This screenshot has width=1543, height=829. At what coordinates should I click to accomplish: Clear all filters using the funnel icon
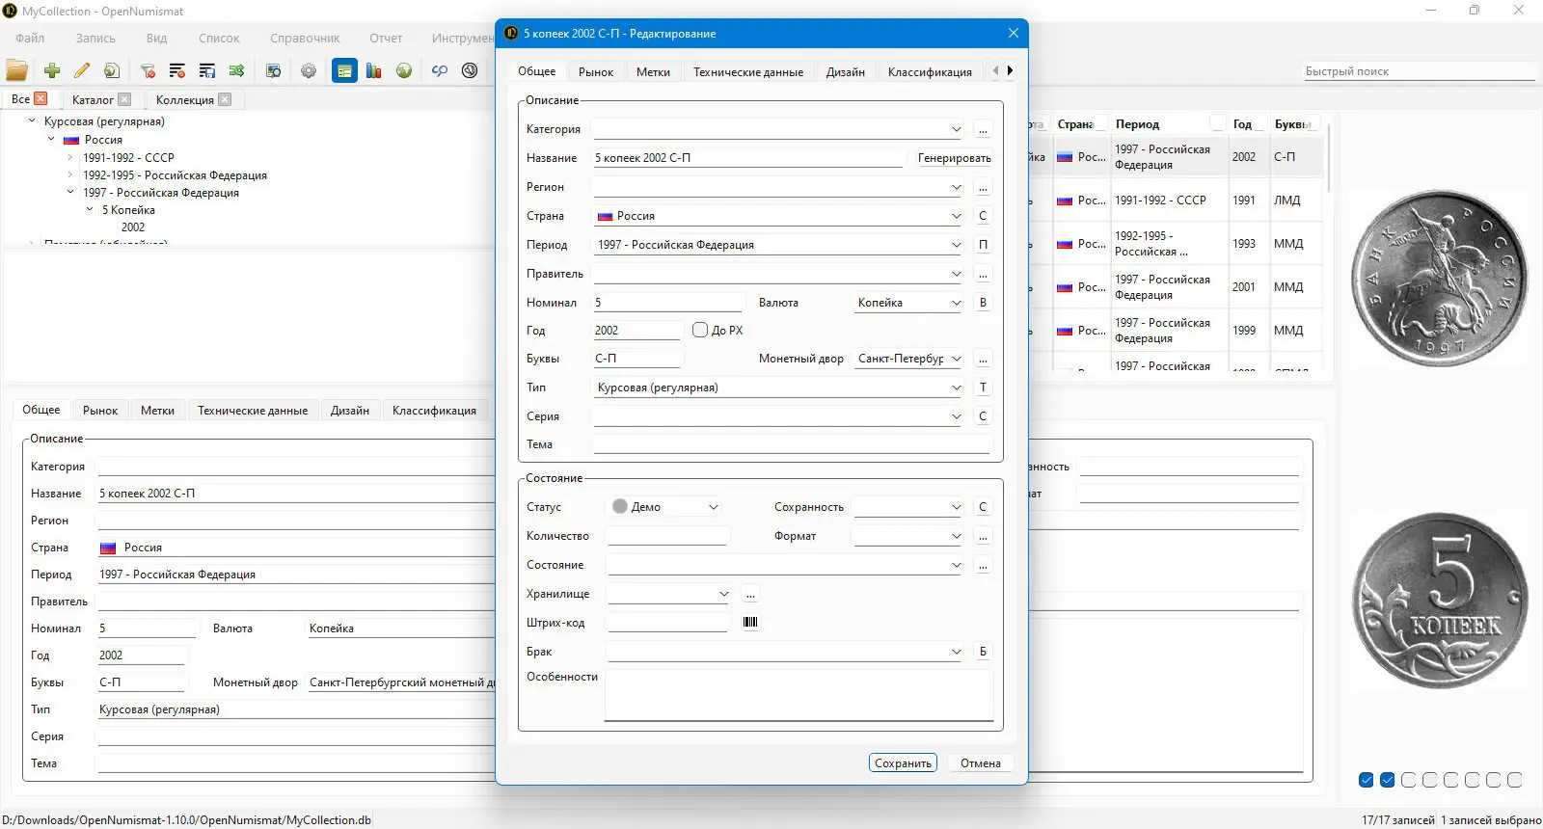pyautogui.click(x=148, y=70)
